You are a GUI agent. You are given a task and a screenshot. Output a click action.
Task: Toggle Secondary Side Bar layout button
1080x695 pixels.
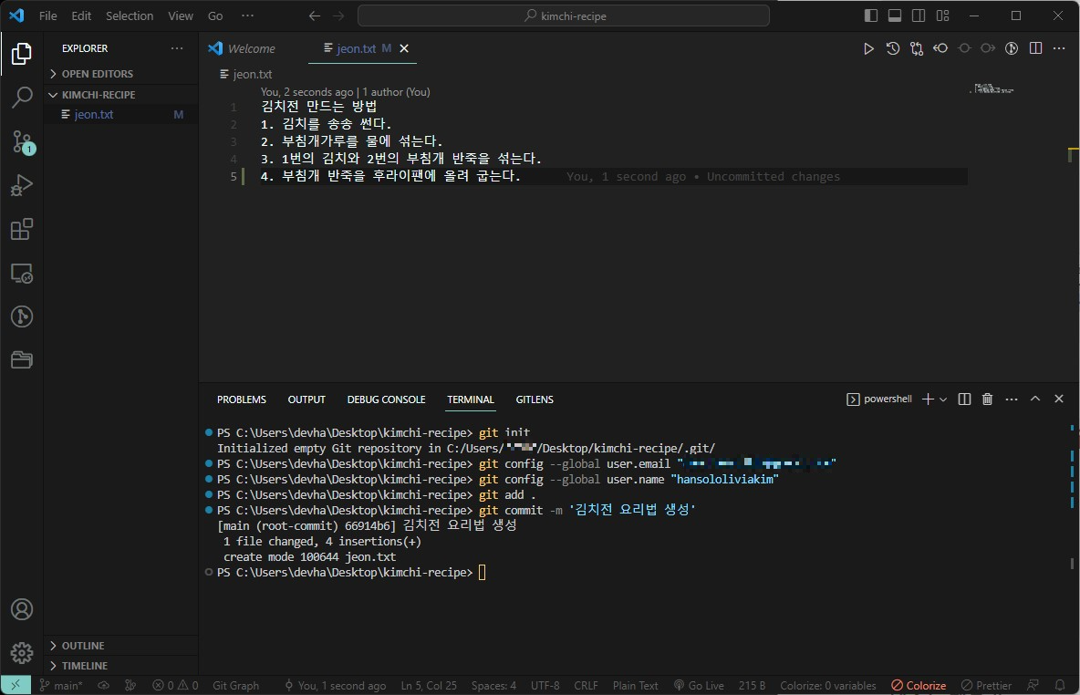coord(919,16)
